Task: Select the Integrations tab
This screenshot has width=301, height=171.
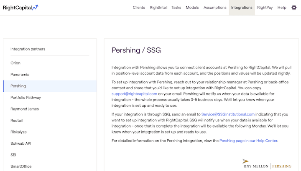Action: (242, 8)
